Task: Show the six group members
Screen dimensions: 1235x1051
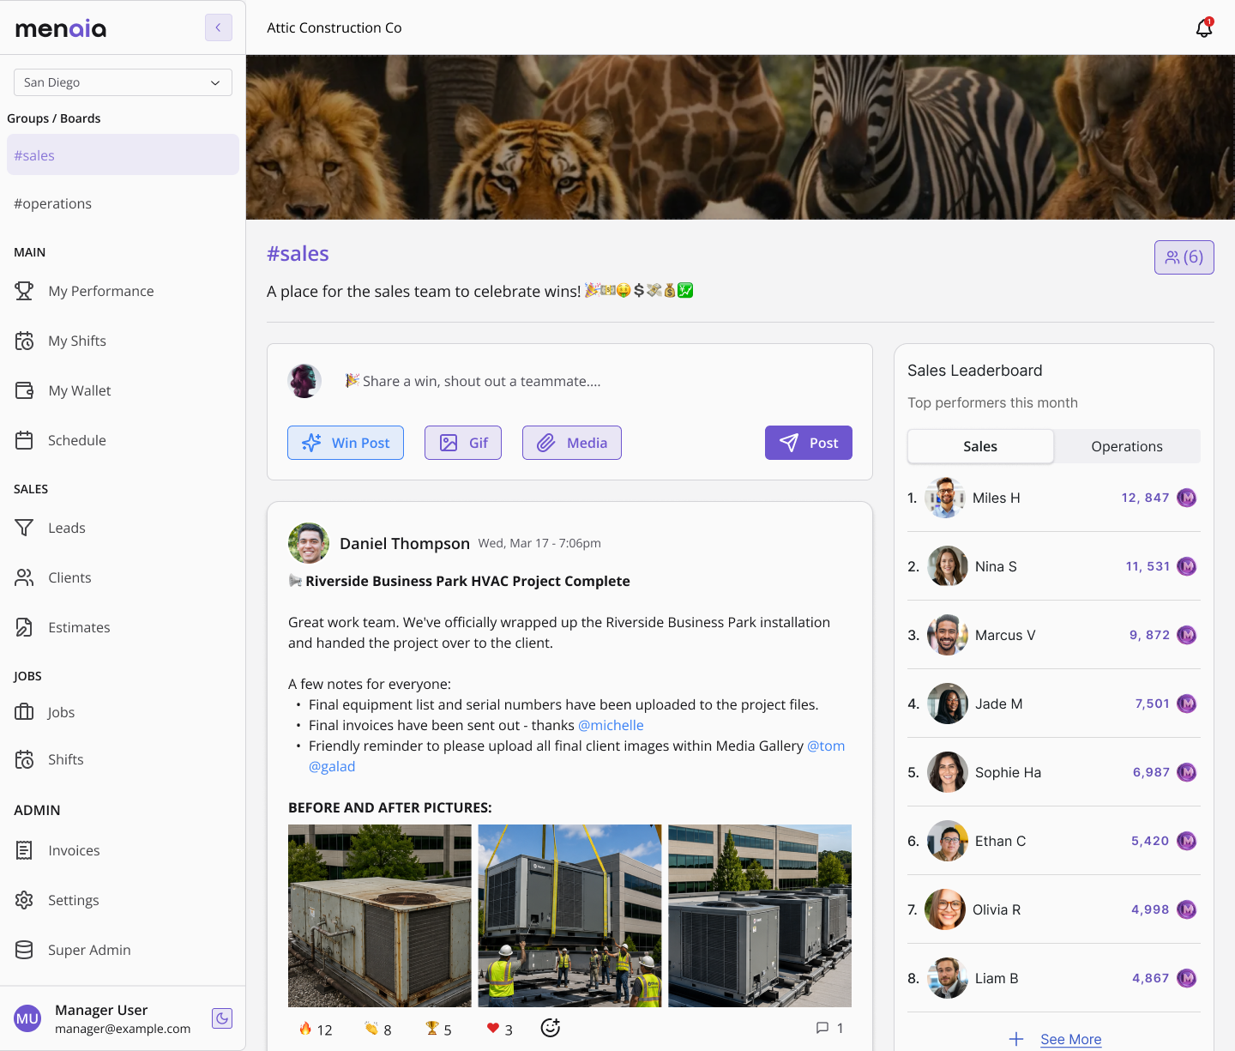Action: point(1184,257)
